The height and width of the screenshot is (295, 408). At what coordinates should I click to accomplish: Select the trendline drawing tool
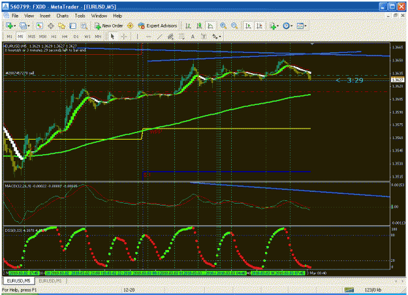tap(159, 37)
